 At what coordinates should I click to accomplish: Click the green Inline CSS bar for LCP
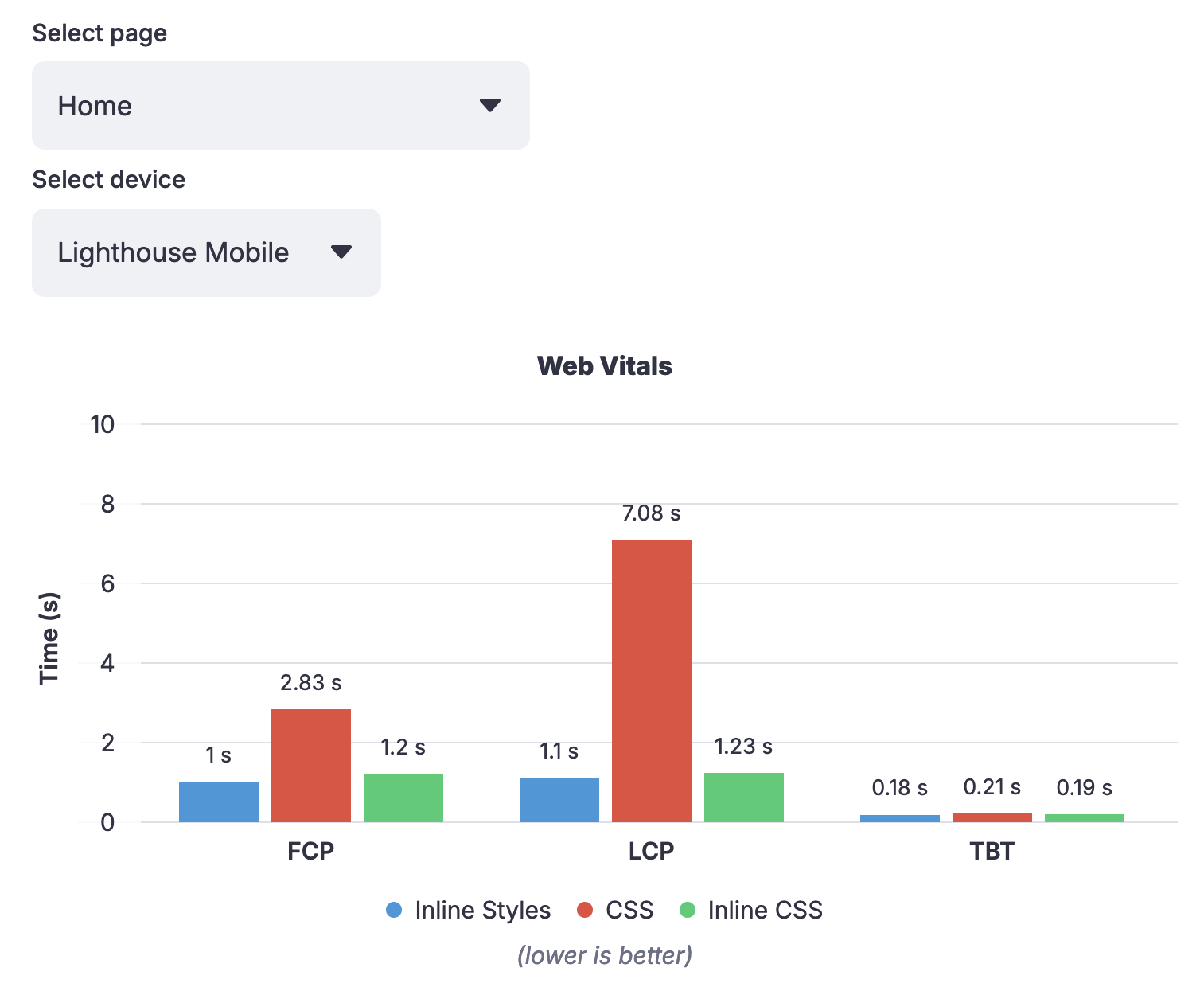(744, 798)
